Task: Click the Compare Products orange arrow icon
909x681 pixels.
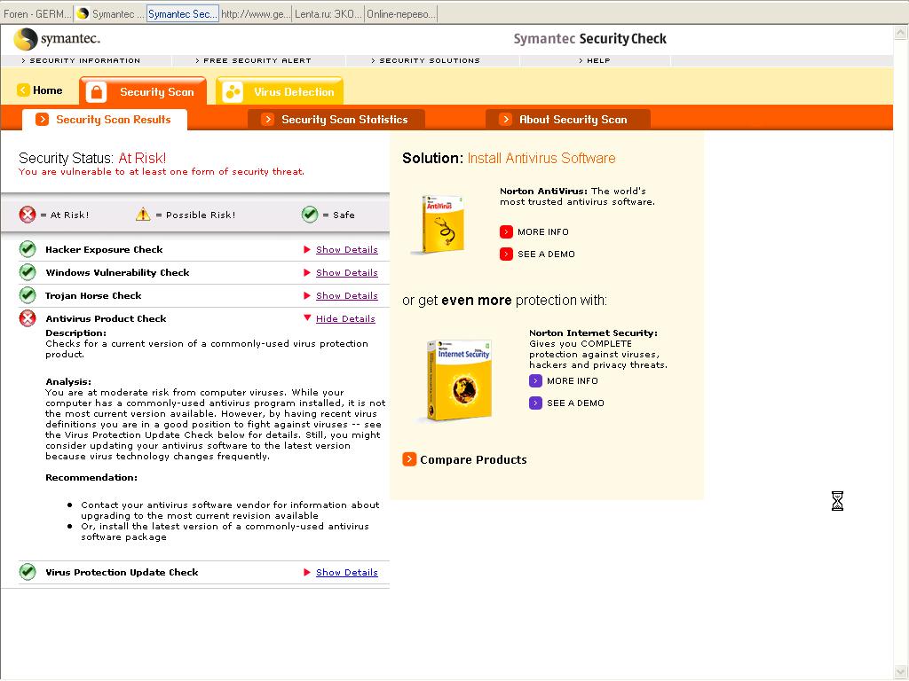Action: pos(409,459)
